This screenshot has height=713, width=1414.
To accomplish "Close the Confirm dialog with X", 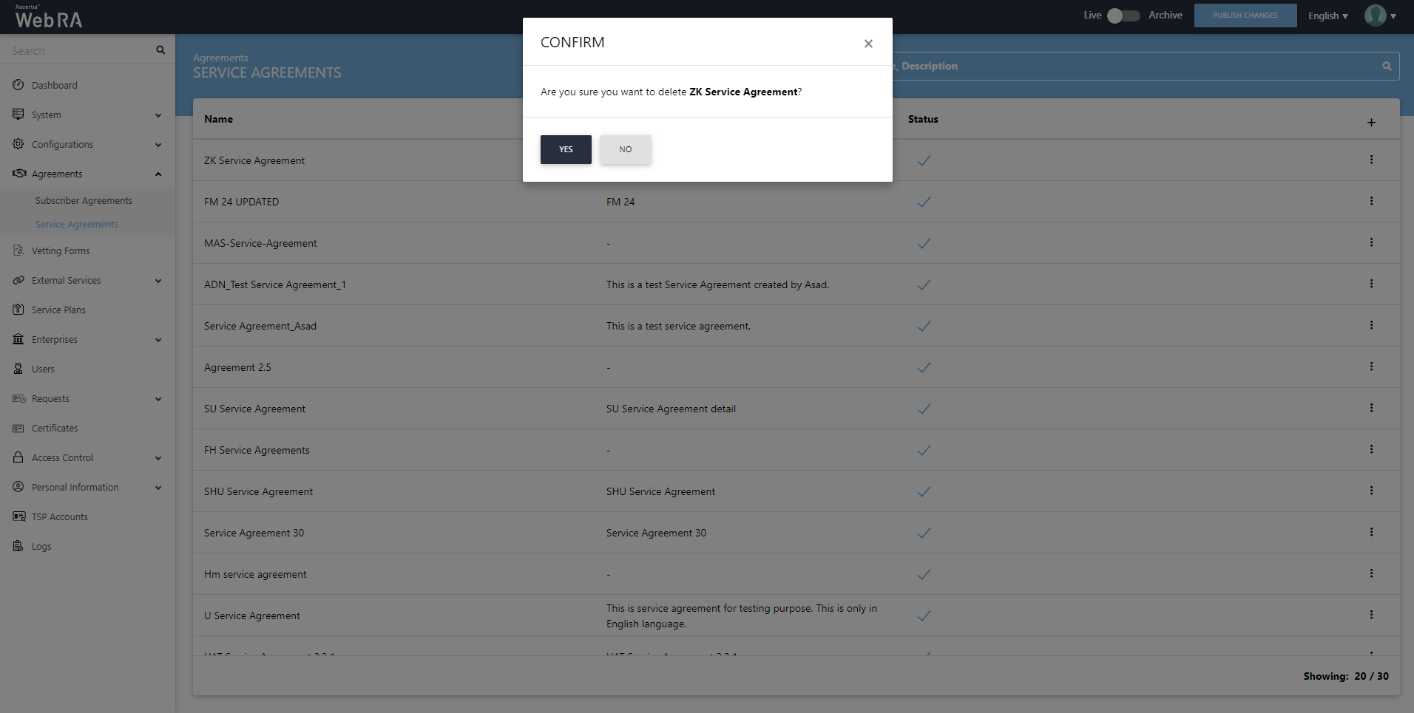I will (868, 44).
